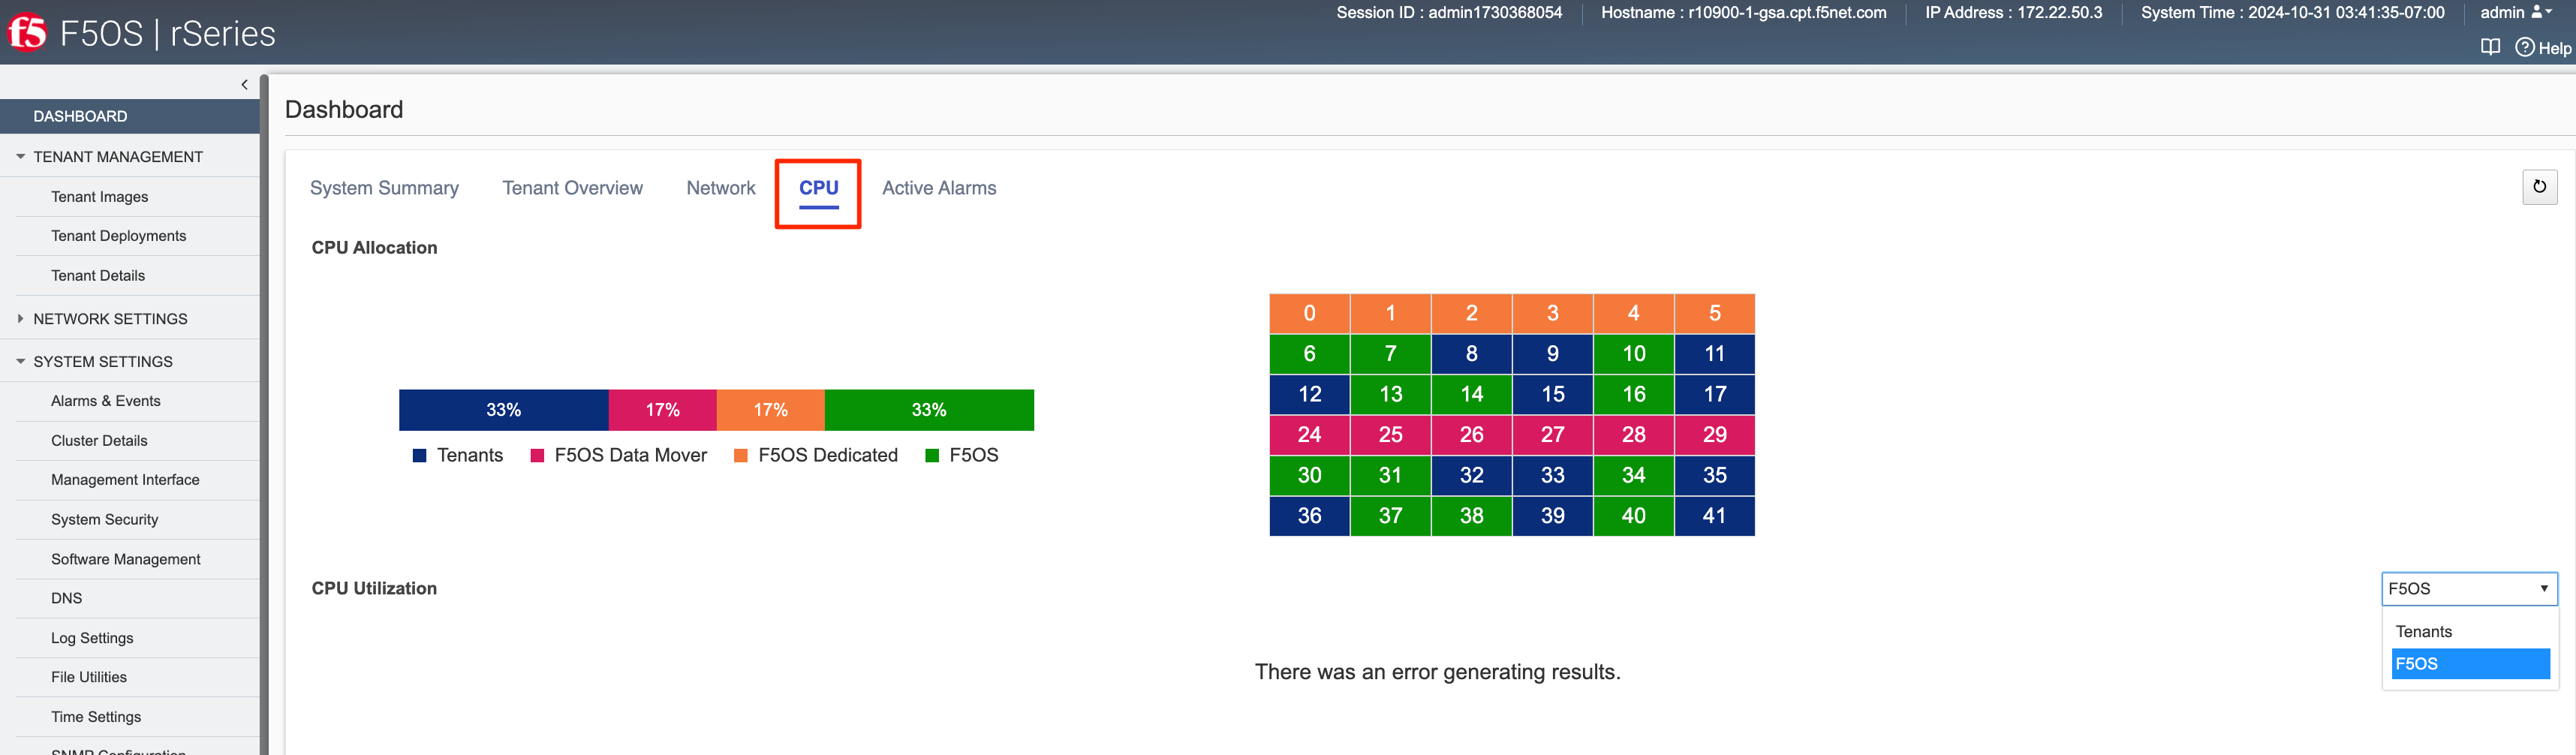
Task: Click CPU core 30 cell
Action: 1309,475
